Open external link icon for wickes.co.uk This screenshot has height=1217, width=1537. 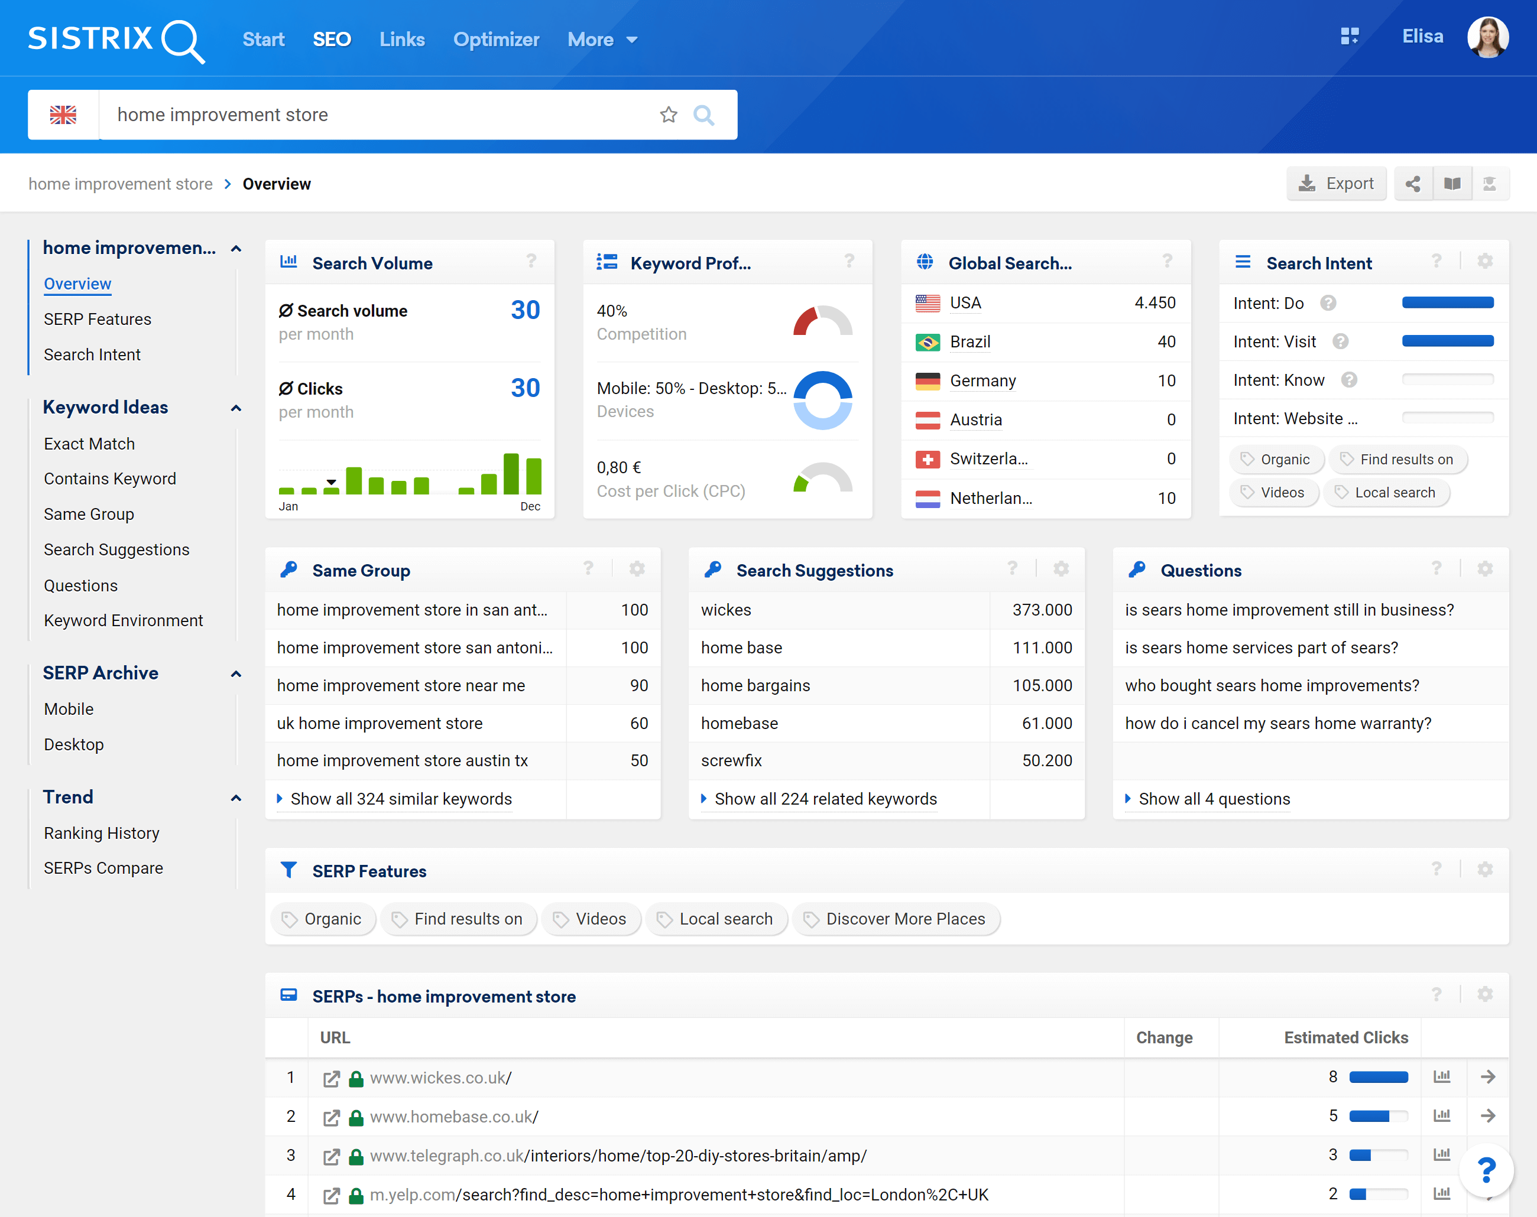[x=331, y=1079]
